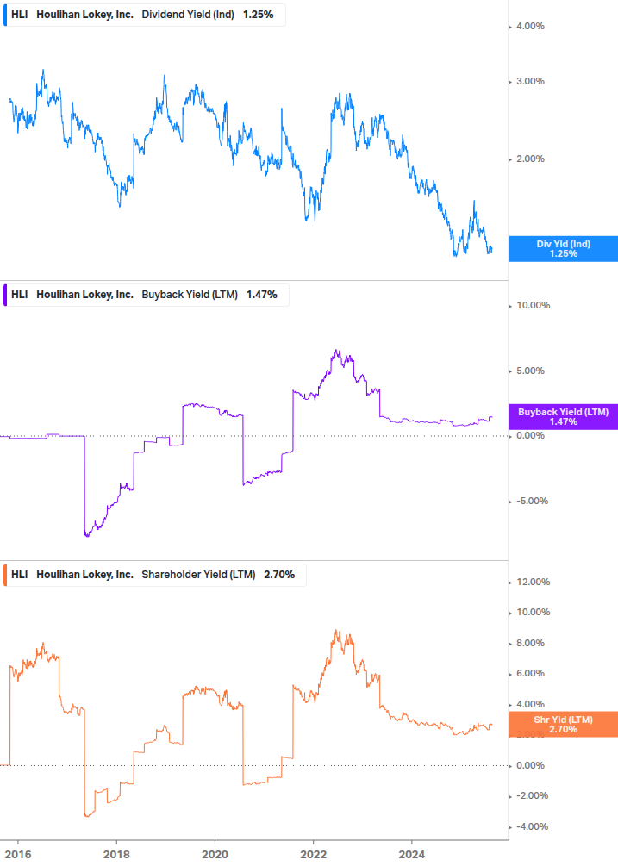
Task: Click the orange color bar in Shareholder Yield legend
Action: point(5,575)
